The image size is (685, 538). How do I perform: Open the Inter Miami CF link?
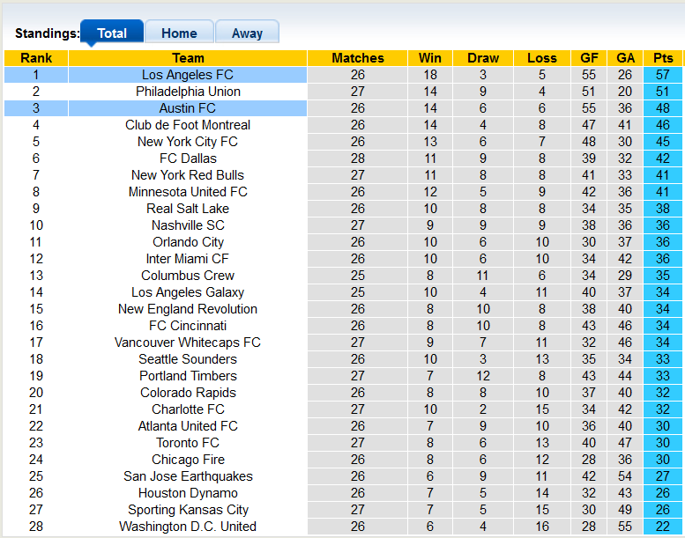click(188, 259)
